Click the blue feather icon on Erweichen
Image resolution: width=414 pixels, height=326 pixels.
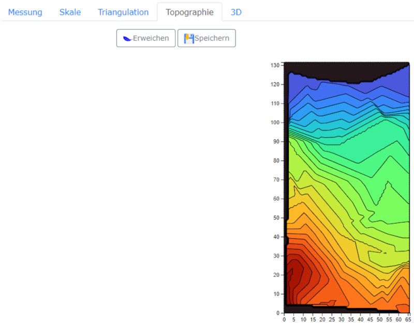(x=127, y=38)
